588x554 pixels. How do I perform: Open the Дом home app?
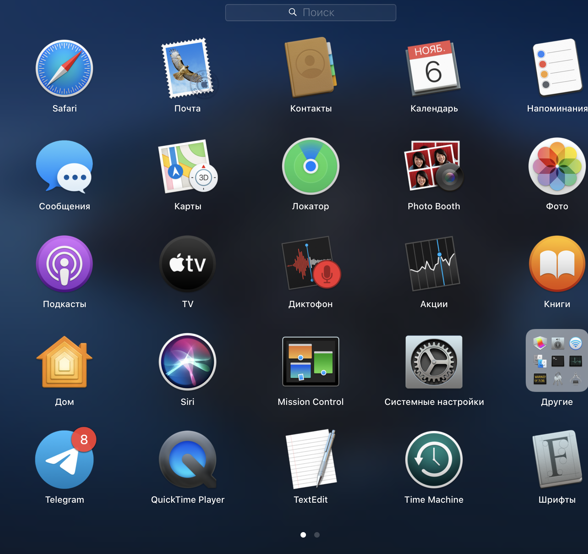(64, 362)
